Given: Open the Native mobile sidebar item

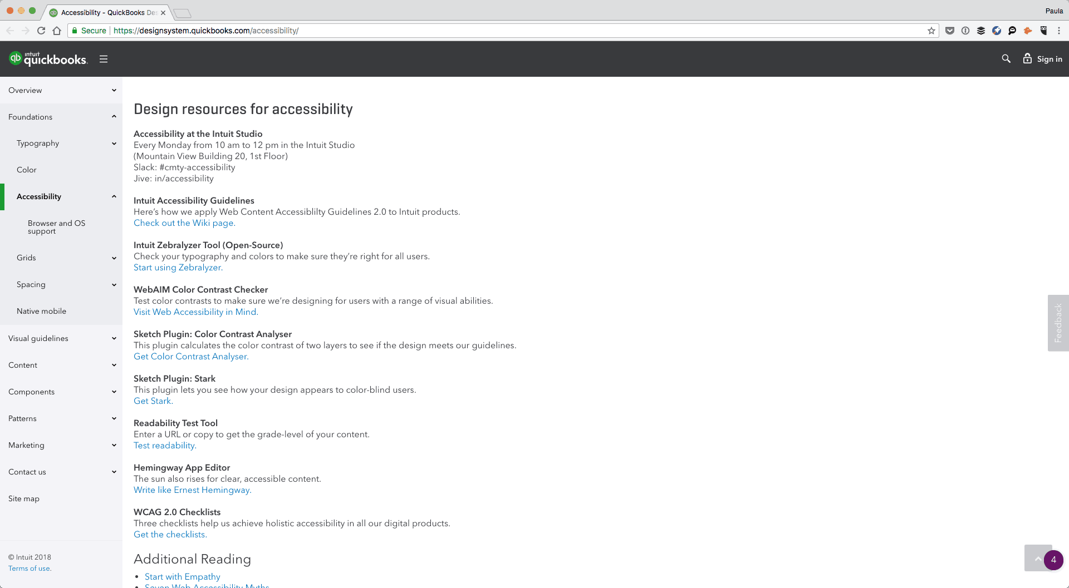Looking at the screenshot, I should (x=41, y=311).
